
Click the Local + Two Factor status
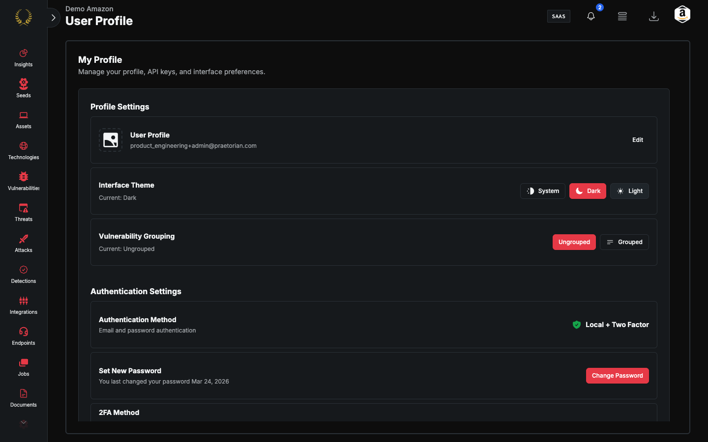click(611, 325)
